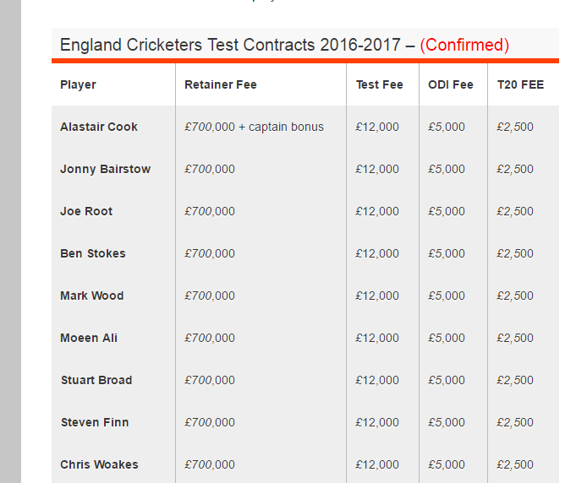Click the orange divider bar under title
Image resolution: width=587 pixels, height=483 pixels.
tap(305, 61)
